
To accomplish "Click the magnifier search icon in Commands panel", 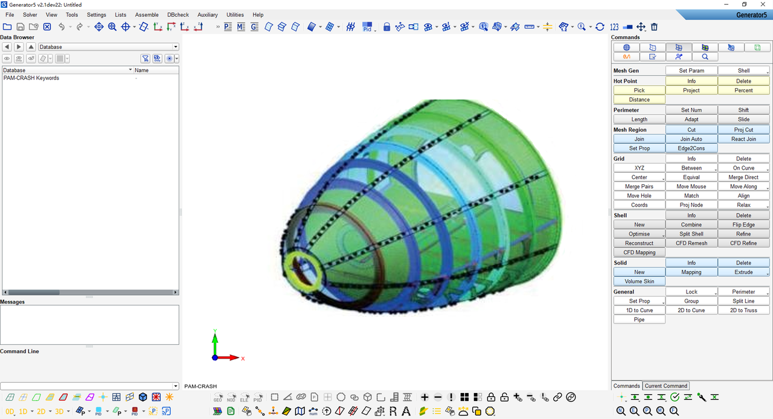I will [x=705, y=57].
